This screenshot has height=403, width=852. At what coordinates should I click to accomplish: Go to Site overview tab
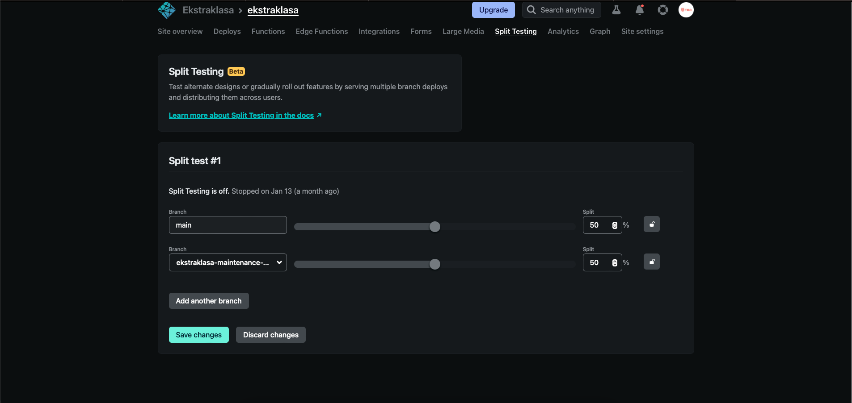point(180,31)
